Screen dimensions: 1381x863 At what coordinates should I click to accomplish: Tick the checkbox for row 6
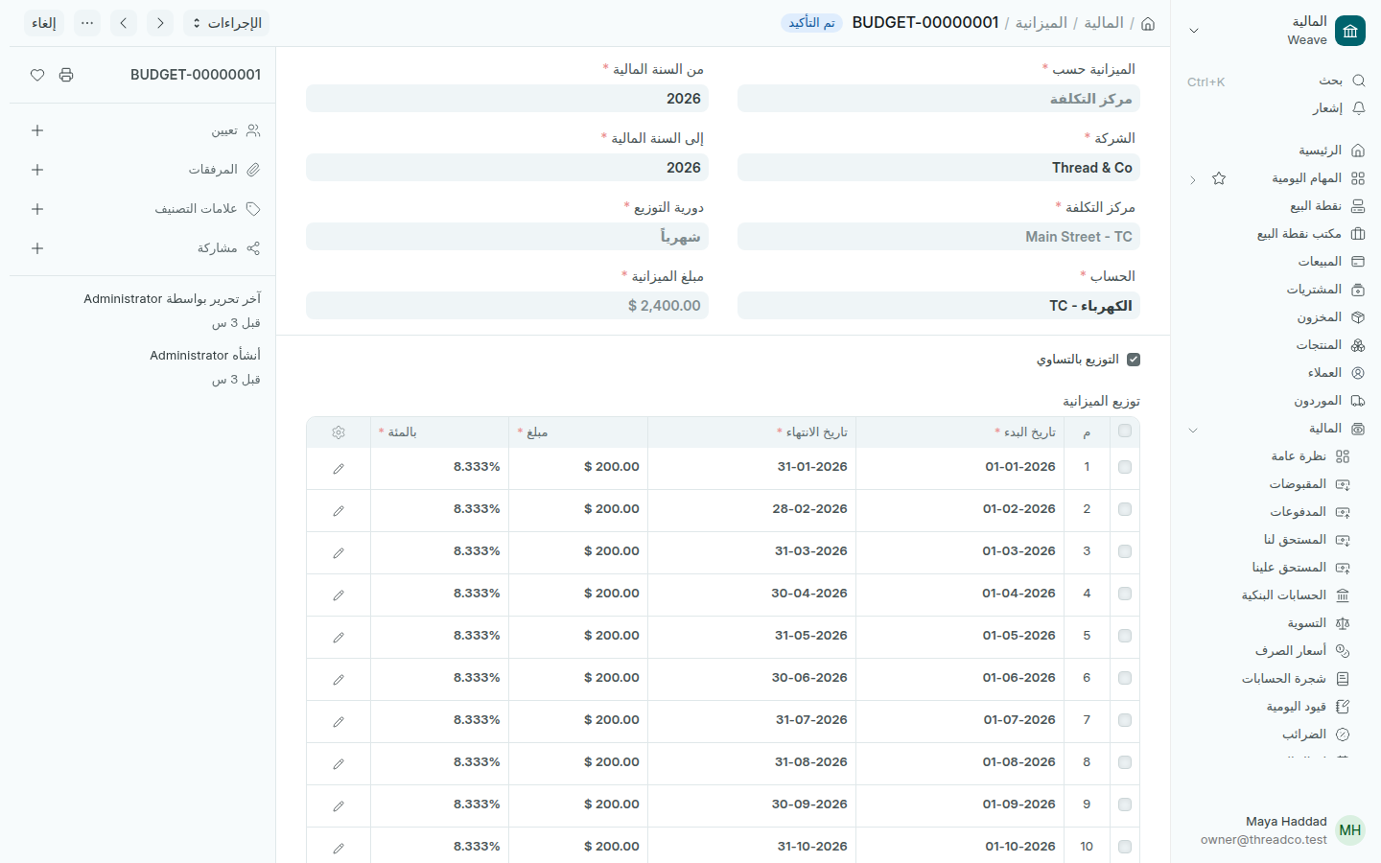pos(1125,678)
